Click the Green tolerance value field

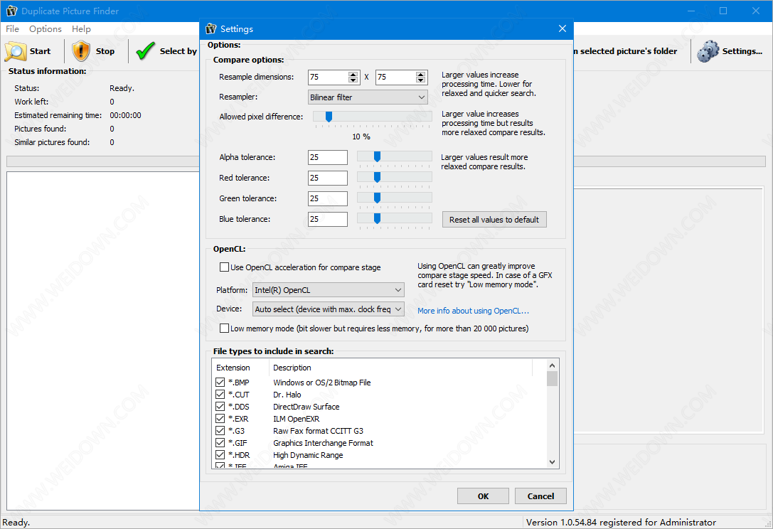click(x=328, y=198)
